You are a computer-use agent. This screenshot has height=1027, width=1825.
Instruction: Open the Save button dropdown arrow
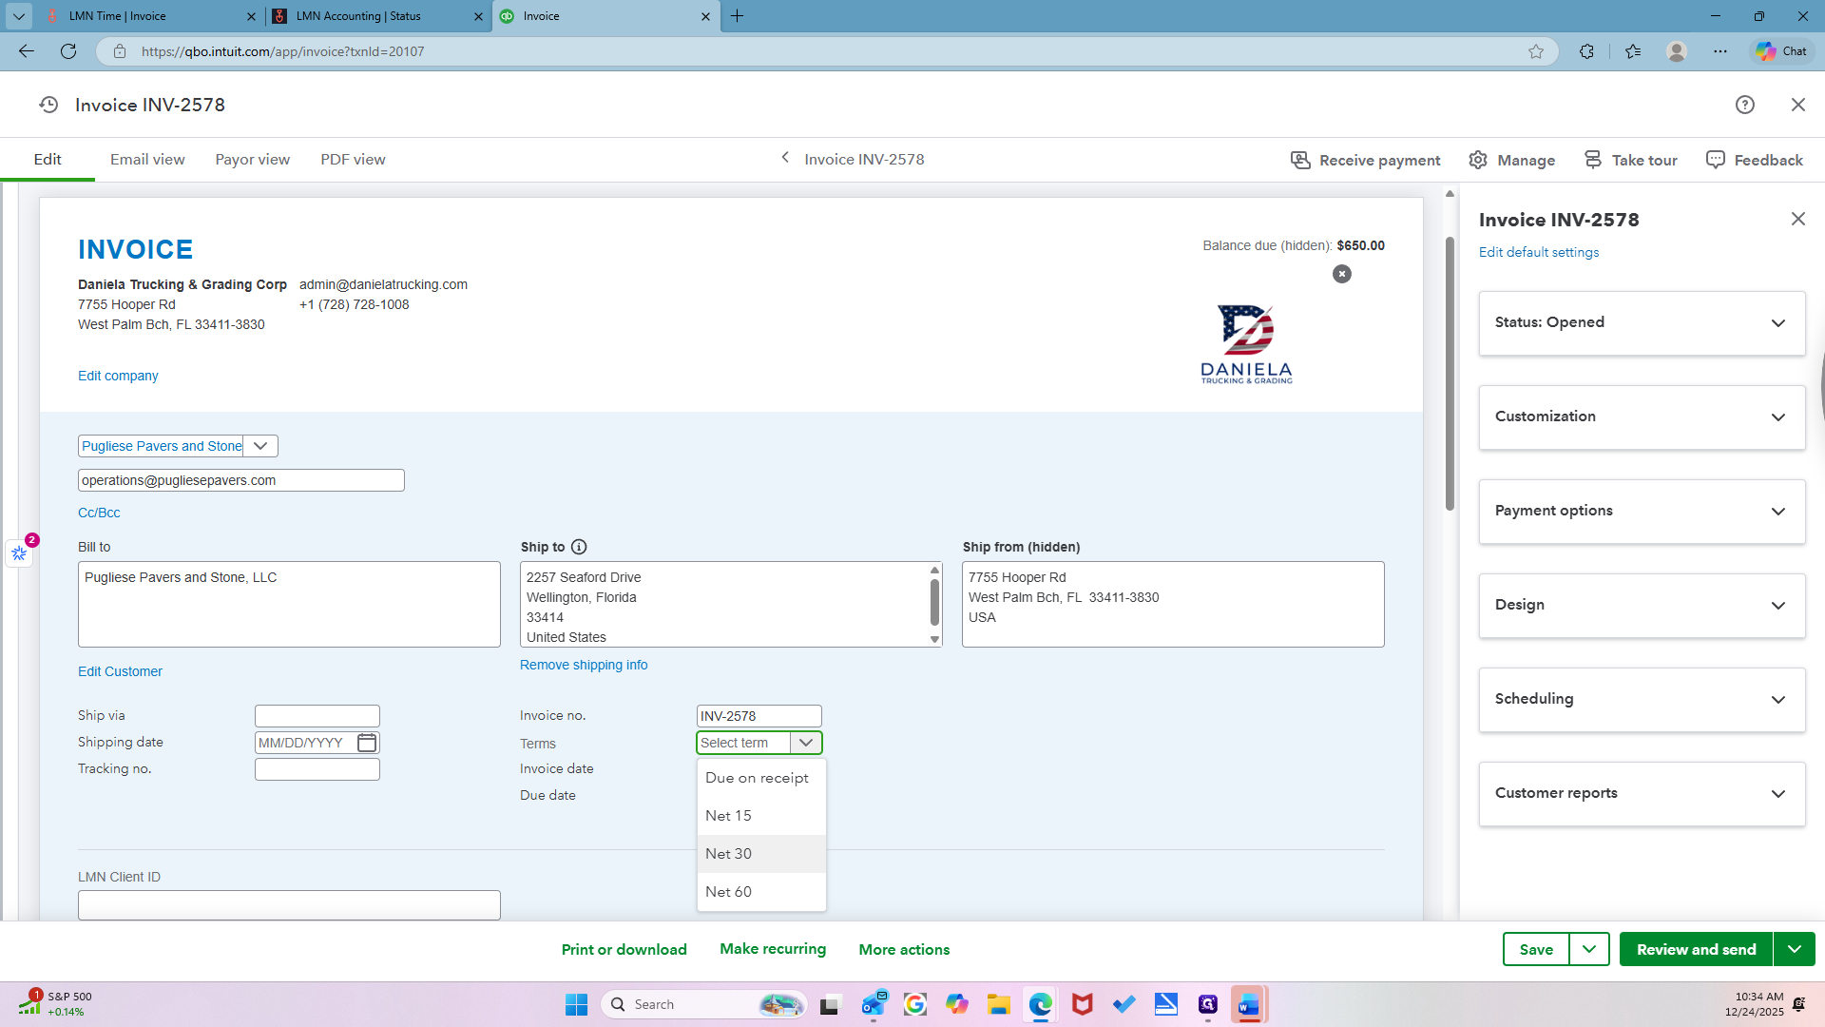tap(1589, 949)
